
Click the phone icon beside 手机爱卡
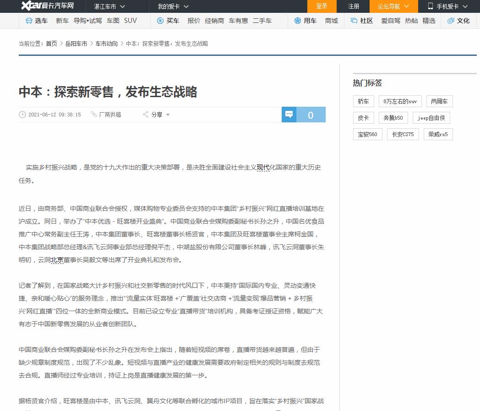[431, 6]
